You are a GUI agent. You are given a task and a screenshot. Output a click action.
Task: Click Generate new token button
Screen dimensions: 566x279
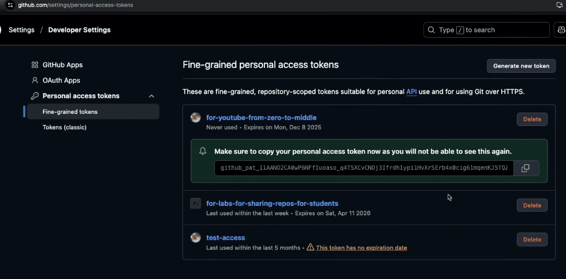click(521, 66)
